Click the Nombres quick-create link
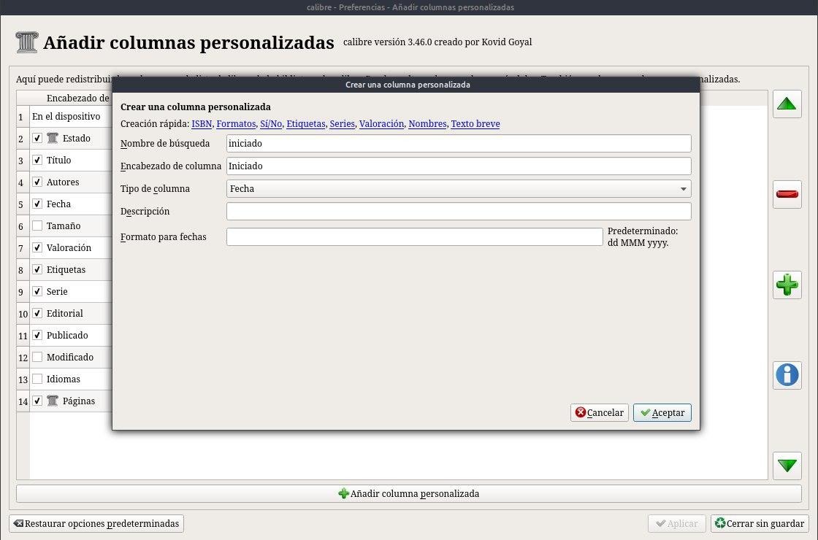 click(x=427, y=124)
